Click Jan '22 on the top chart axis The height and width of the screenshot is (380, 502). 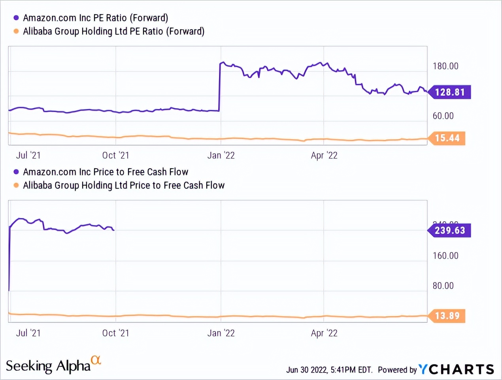221,155
